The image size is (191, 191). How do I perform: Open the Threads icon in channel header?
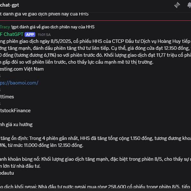tap(177, 5)
